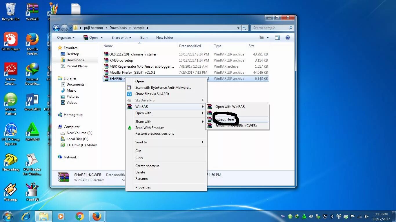Click the taskbar clock showing 2:10 PM
This screenshot has width=396, height=222.
pos(381,217)
